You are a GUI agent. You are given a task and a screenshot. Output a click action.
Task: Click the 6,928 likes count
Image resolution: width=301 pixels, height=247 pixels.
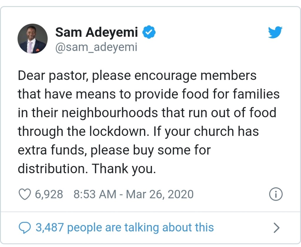click(x=49, y=194)
